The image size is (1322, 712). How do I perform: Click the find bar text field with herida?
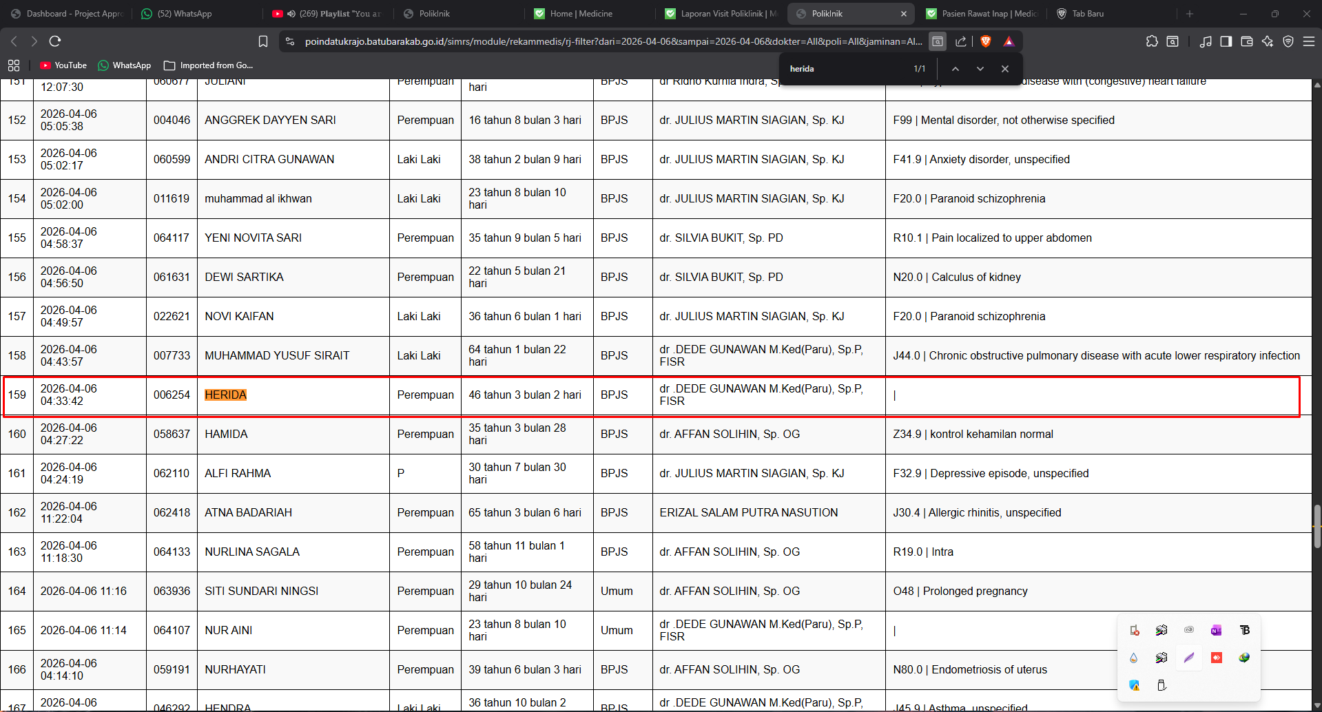pyautogui.click(x=846, y=69)
